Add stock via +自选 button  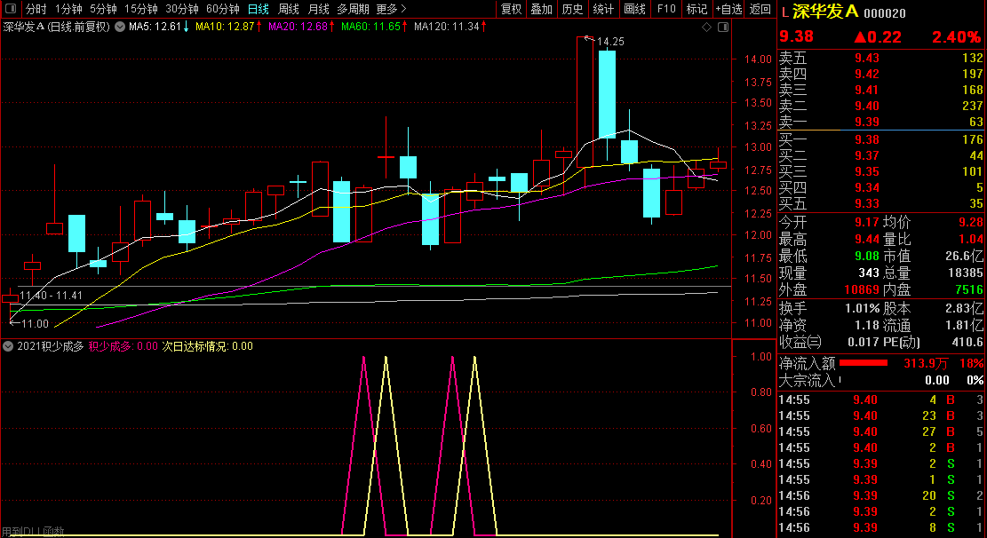click(728, 9)
